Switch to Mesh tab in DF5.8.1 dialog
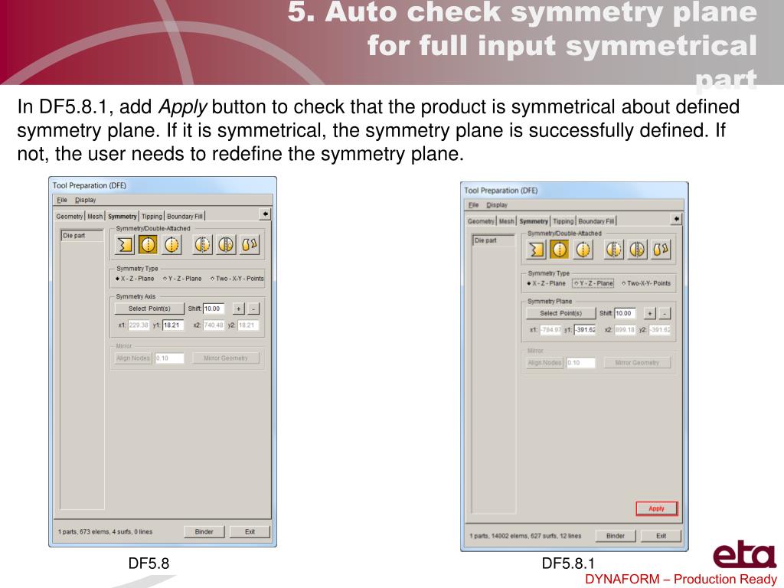The width and height of the screenshot is (784, 588). [x=507, y=221]
